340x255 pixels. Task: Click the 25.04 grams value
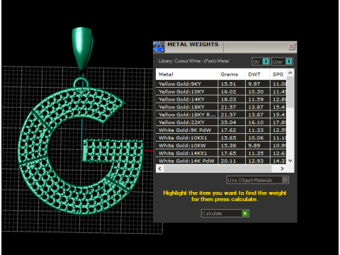click(228, 123)
